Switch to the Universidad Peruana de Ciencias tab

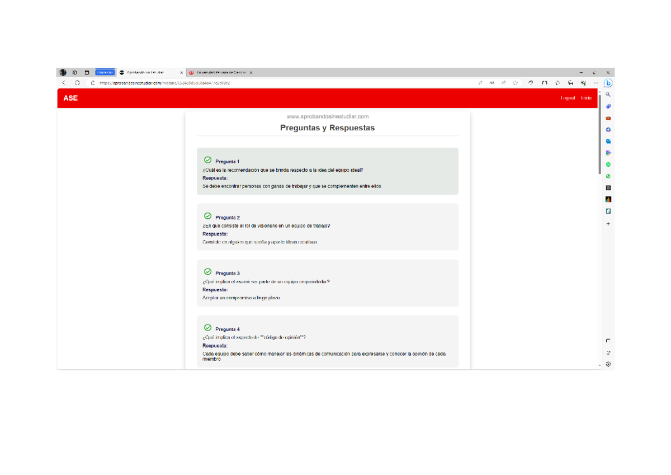click(218, 72)
